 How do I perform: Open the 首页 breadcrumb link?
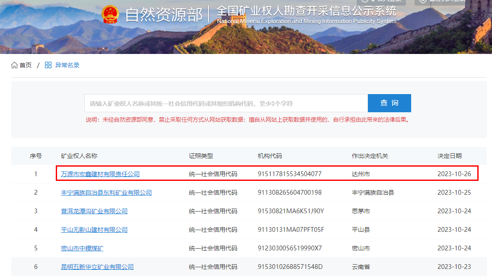pos(26,65)
